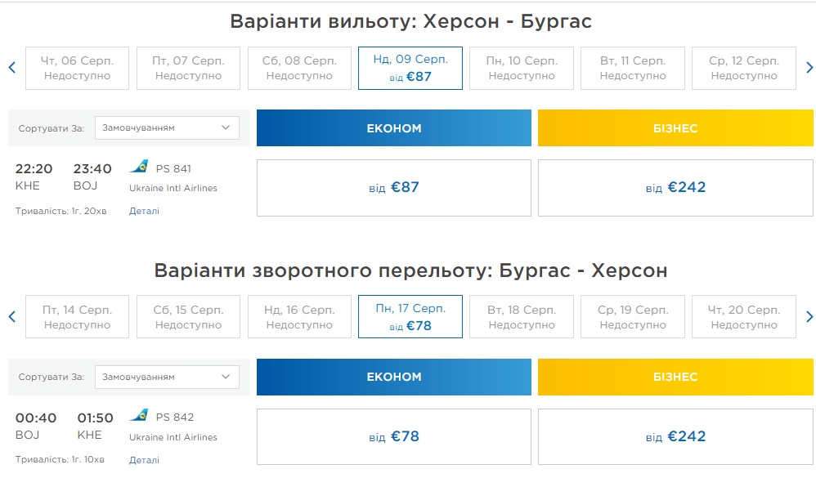Select the Нд, 09 Серп. date tab
The image size is (816, 478).
point(410,68)
